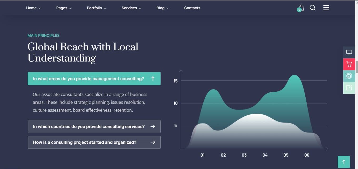
Task: Expand the countries consulting services question
Action: point(94,126)
